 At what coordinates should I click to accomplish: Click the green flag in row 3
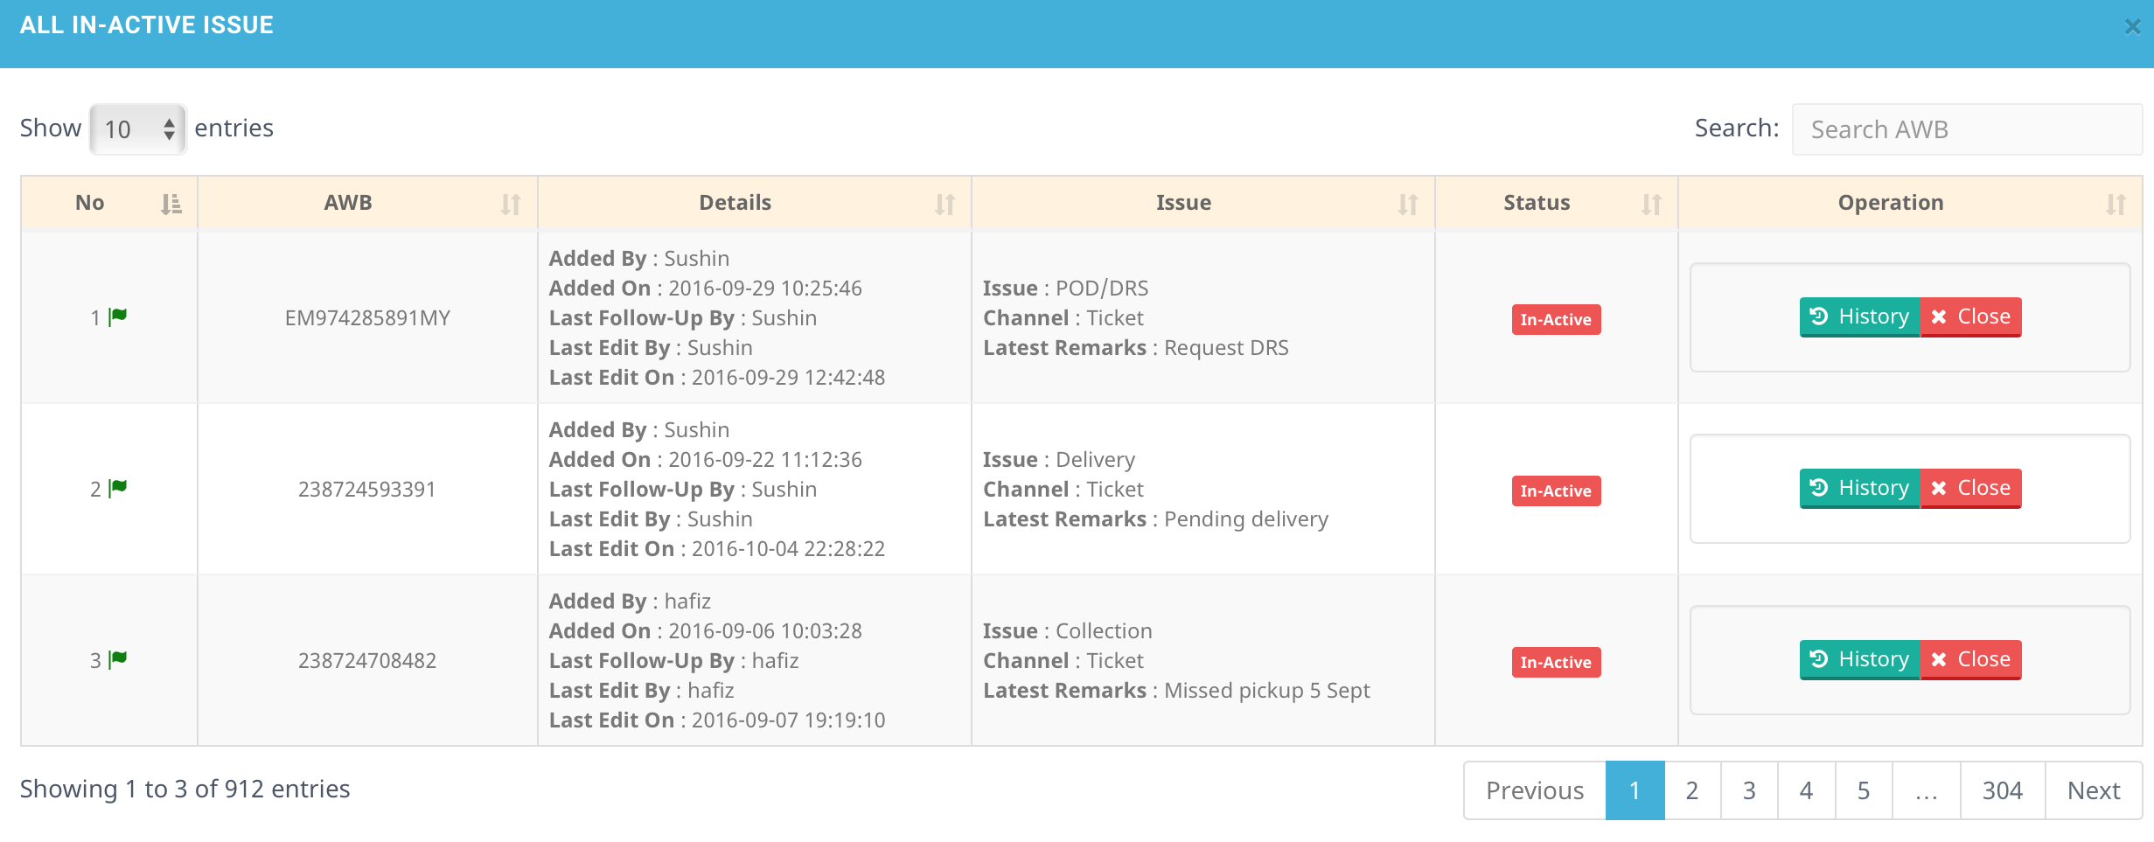coord(118,659)
